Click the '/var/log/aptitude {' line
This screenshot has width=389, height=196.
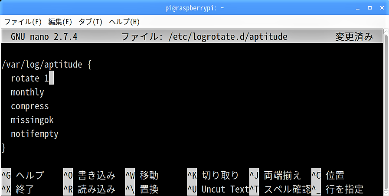click(x=46, y=65)
